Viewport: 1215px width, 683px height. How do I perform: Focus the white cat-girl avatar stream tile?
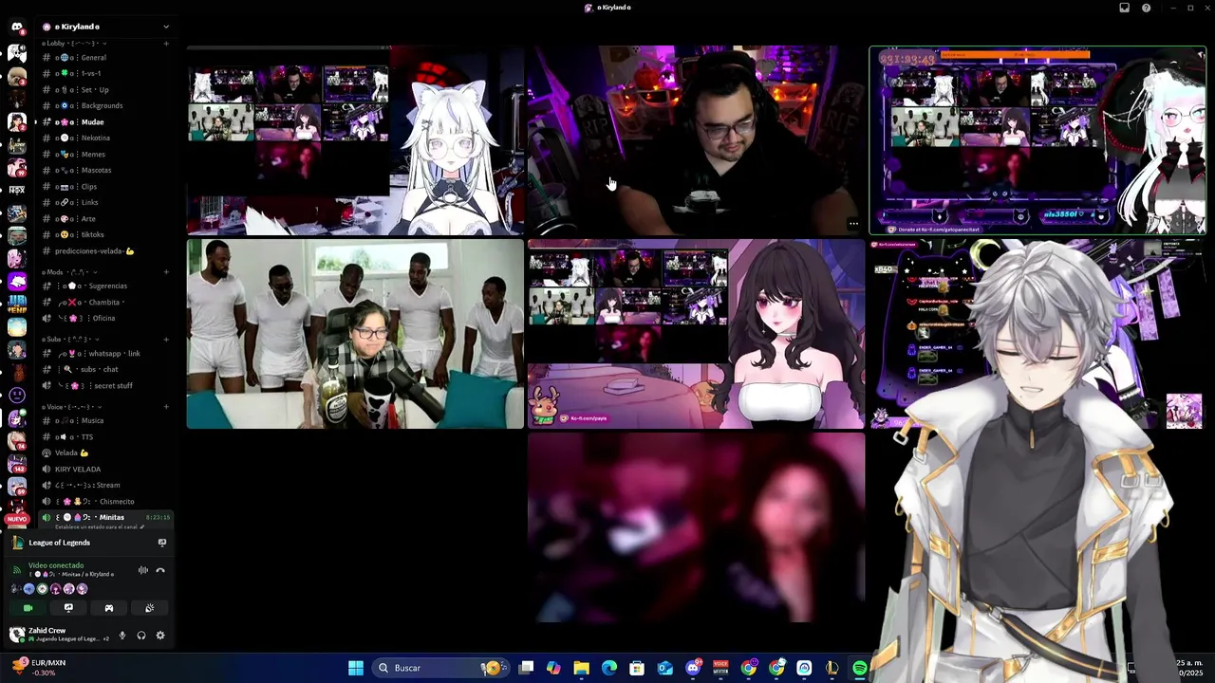[355, 140]
